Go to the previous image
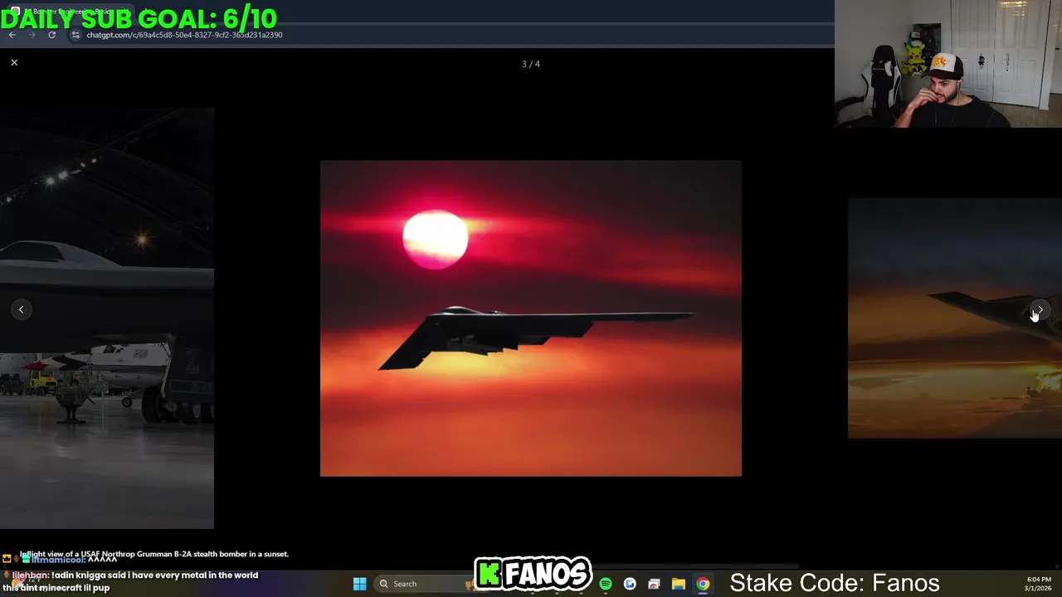 coord(22,309)
